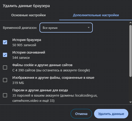The image size is (132, 121).
Task: Uncheck the История скачиваний checkbox
Action: (5, 55)
